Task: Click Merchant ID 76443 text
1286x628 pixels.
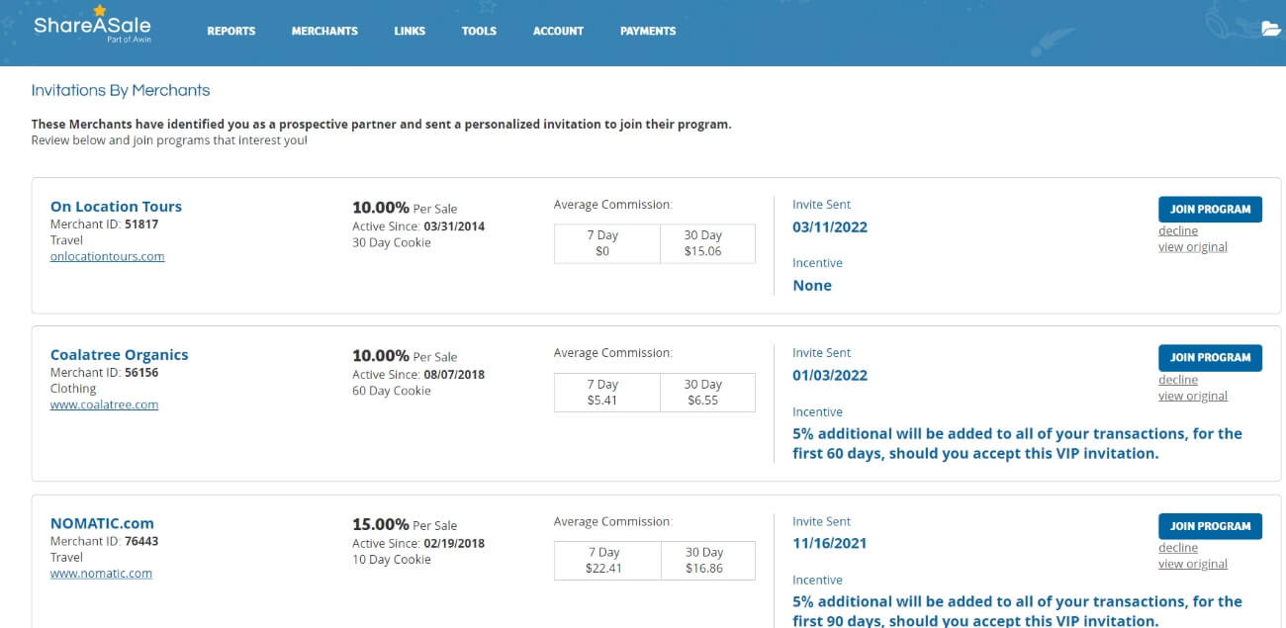Action: [x=104, y=541]
